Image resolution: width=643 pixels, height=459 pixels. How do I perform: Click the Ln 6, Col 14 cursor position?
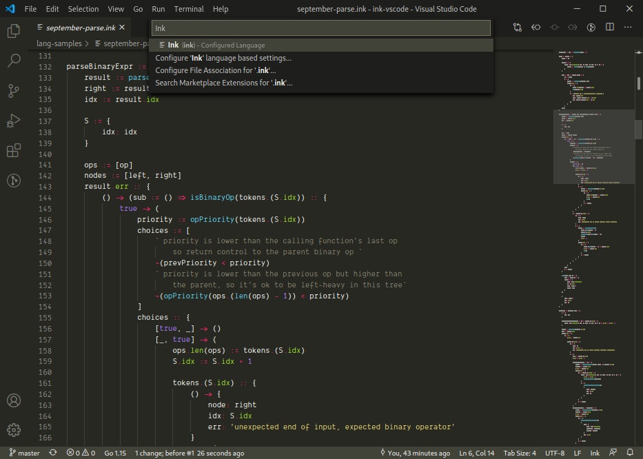pos(476,453)
